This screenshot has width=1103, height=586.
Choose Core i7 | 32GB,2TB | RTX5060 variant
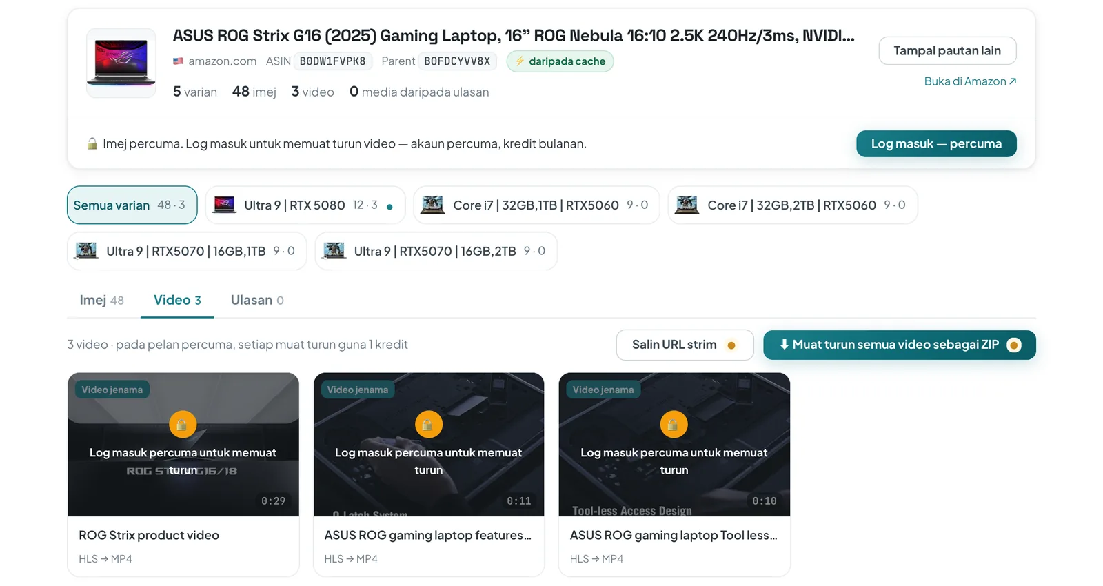pos(793,205)
